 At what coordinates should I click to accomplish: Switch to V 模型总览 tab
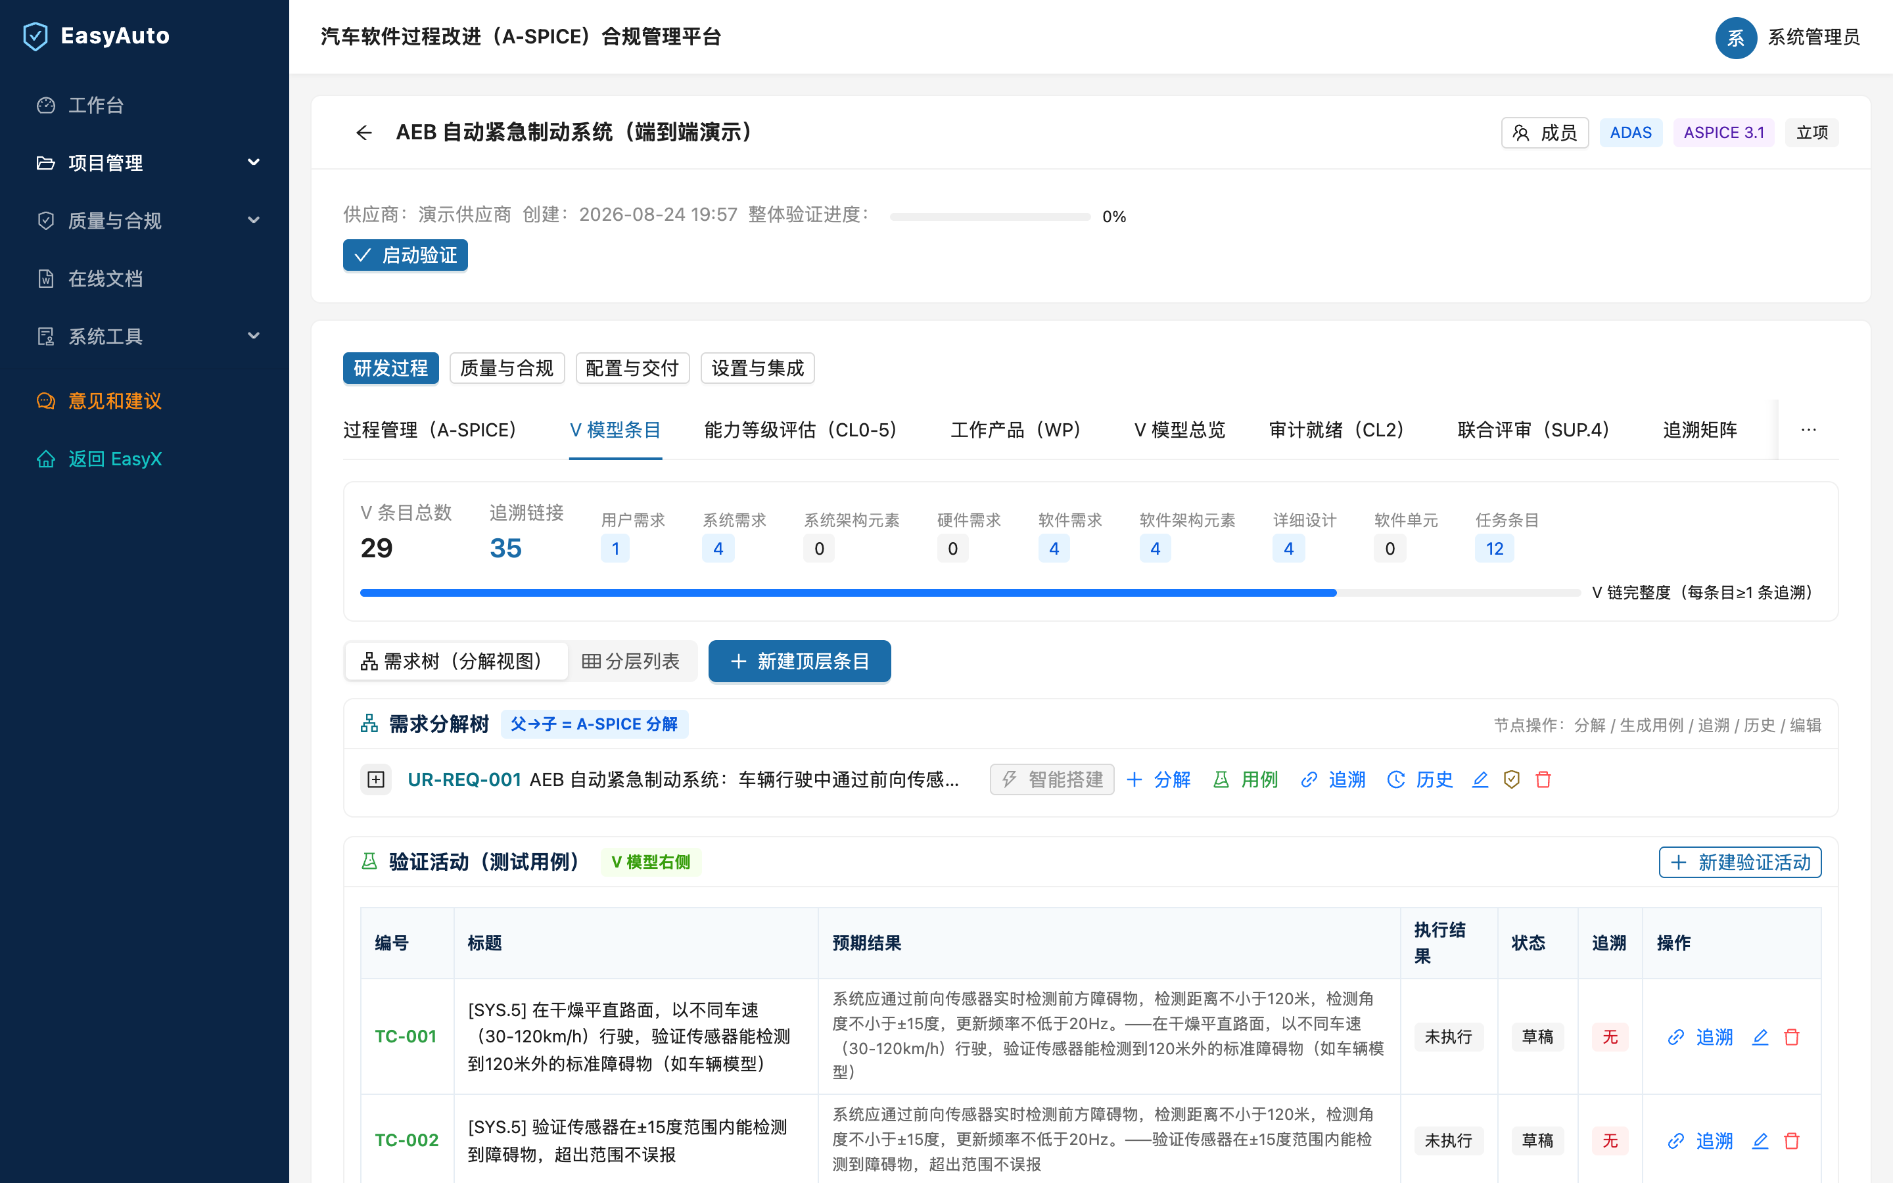pyautogui.click(x=1180, y=430)
